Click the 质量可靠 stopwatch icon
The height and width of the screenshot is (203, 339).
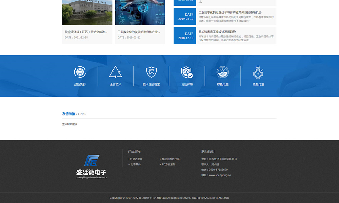[x=258, y=72]
